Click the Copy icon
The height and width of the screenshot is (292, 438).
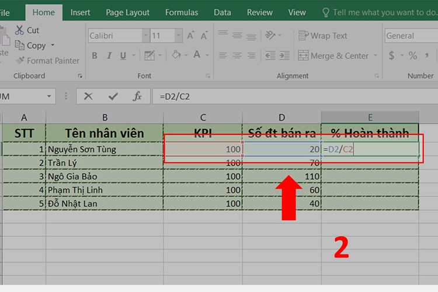pyautogui.click(x=19, y=45)
